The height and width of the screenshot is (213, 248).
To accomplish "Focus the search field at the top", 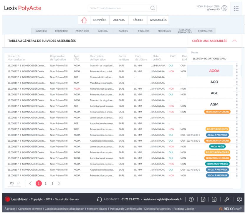I will pyautogui.click(x=118, y=8).
